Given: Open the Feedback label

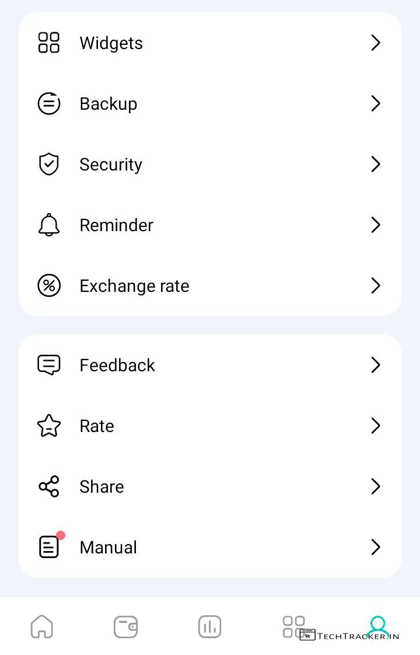Looking at the screenshot, I should pyautogui.click(x=117, y=365).
